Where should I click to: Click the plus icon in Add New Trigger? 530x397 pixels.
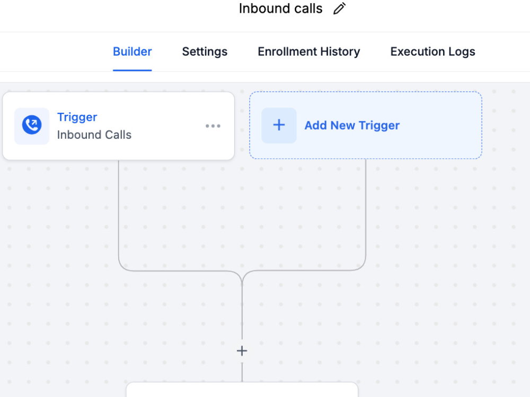click(x=279, y=125)
